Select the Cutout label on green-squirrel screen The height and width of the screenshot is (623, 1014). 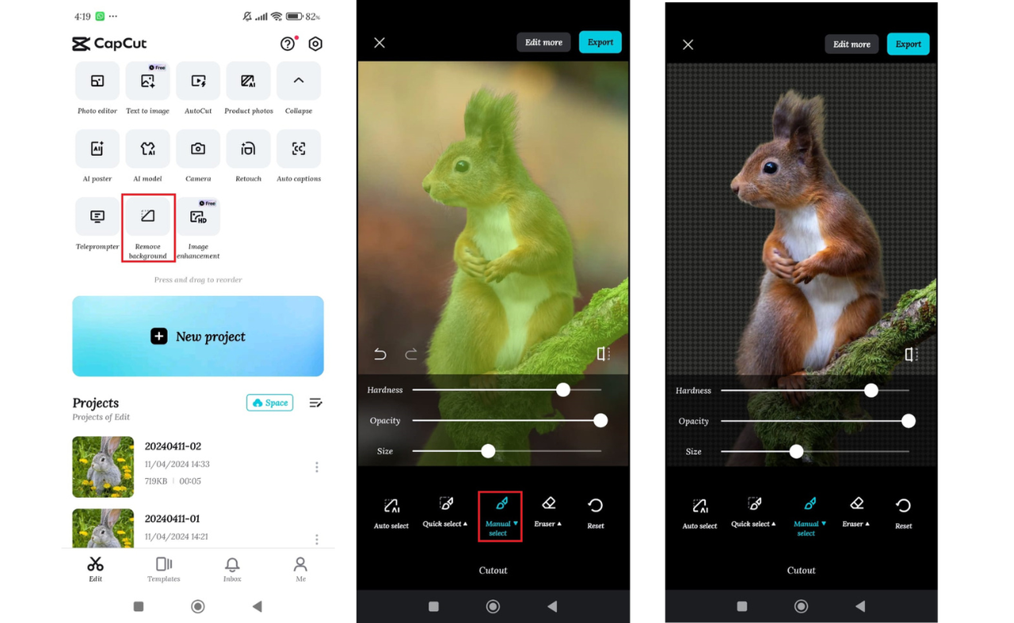(x=493, y=570)
